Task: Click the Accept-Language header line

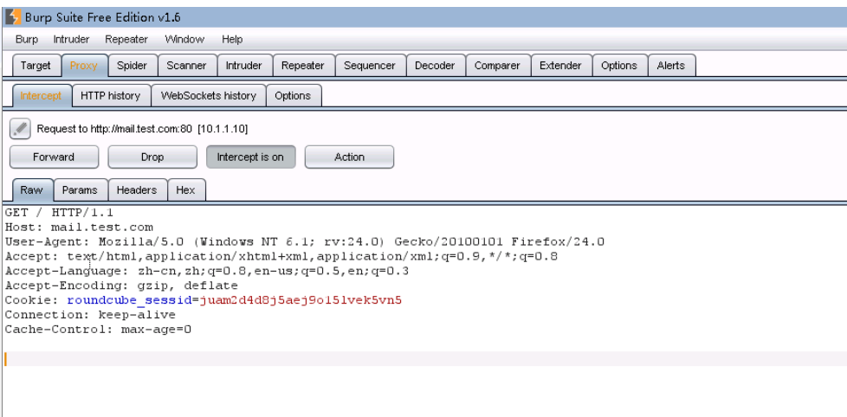Action: coord(207,271)
